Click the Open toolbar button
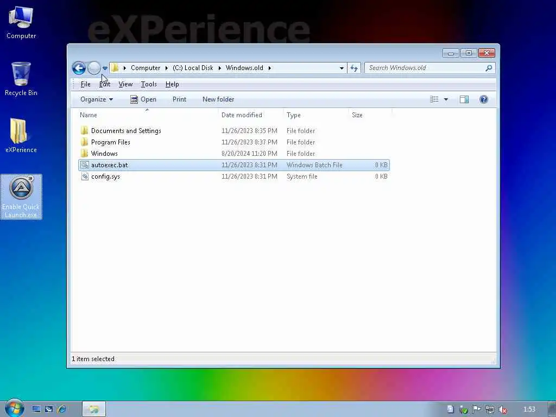This screenshot has width=556, height=417. click(x=143, y=99)
